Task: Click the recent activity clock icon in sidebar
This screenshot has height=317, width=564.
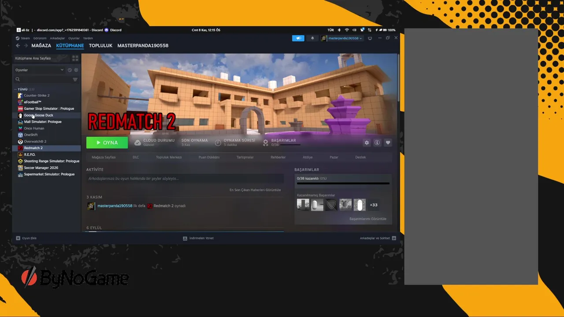Action: tap(70, 70)
